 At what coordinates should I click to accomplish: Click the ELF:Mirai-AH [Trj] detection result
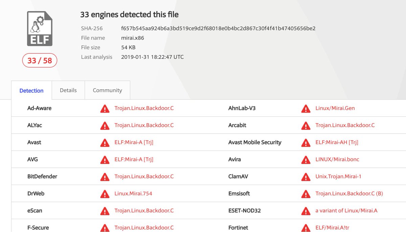337,142
